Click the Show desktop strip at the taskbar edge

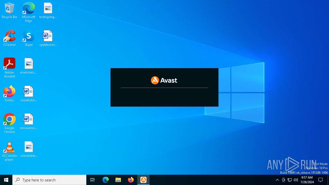tap(328, 180)
